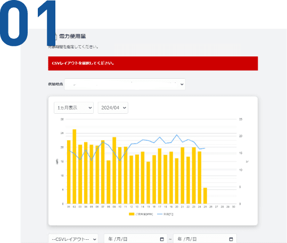Click the usage bar for day 24
Viewport: 287px width, 243px height.
coord(200,178)
